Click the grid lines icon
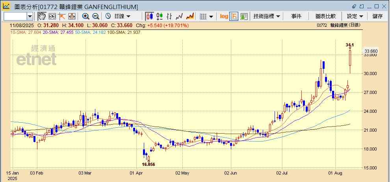Screen dimensions: 390x182 point(203,17)
